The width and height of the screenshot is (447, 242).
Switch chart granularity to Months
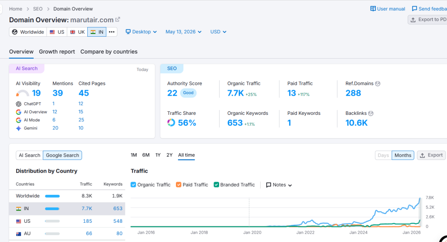click(403, 155)
